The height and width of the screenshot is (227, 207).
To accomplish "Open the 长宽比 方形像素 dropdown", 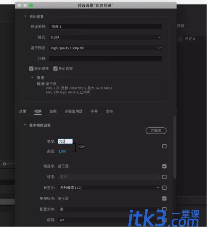I will pos(109,188).
